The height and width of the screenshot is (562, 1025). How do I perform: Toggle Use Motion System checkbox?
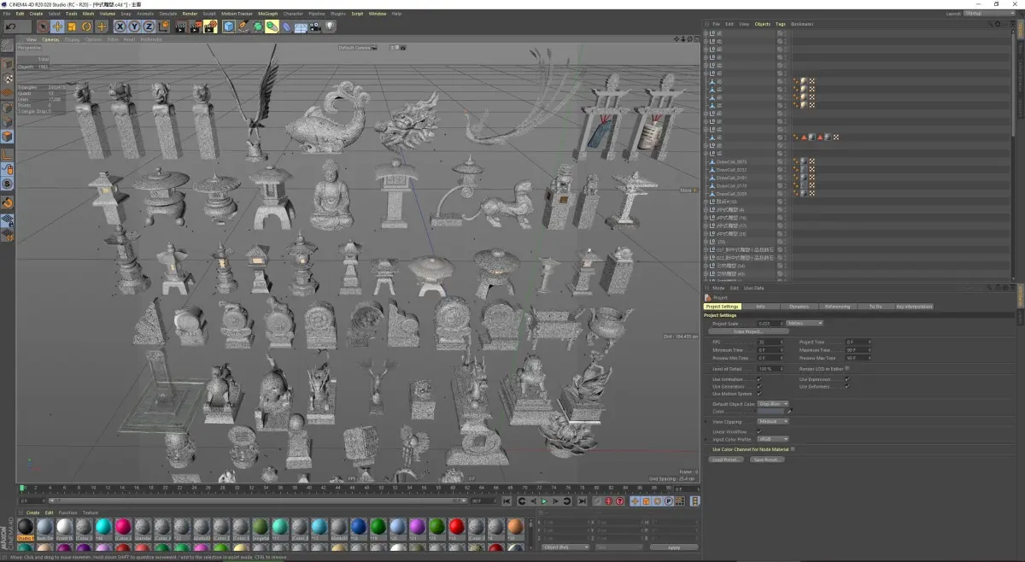coord(758,394)
